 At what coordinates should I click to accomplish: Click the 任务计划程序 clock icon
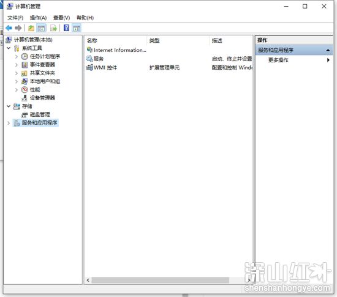coord(25,56)
